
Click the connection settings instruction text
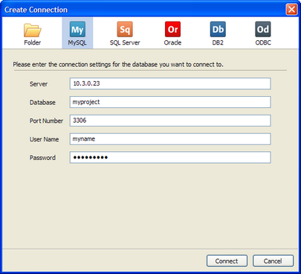click(x=118, y=65)
